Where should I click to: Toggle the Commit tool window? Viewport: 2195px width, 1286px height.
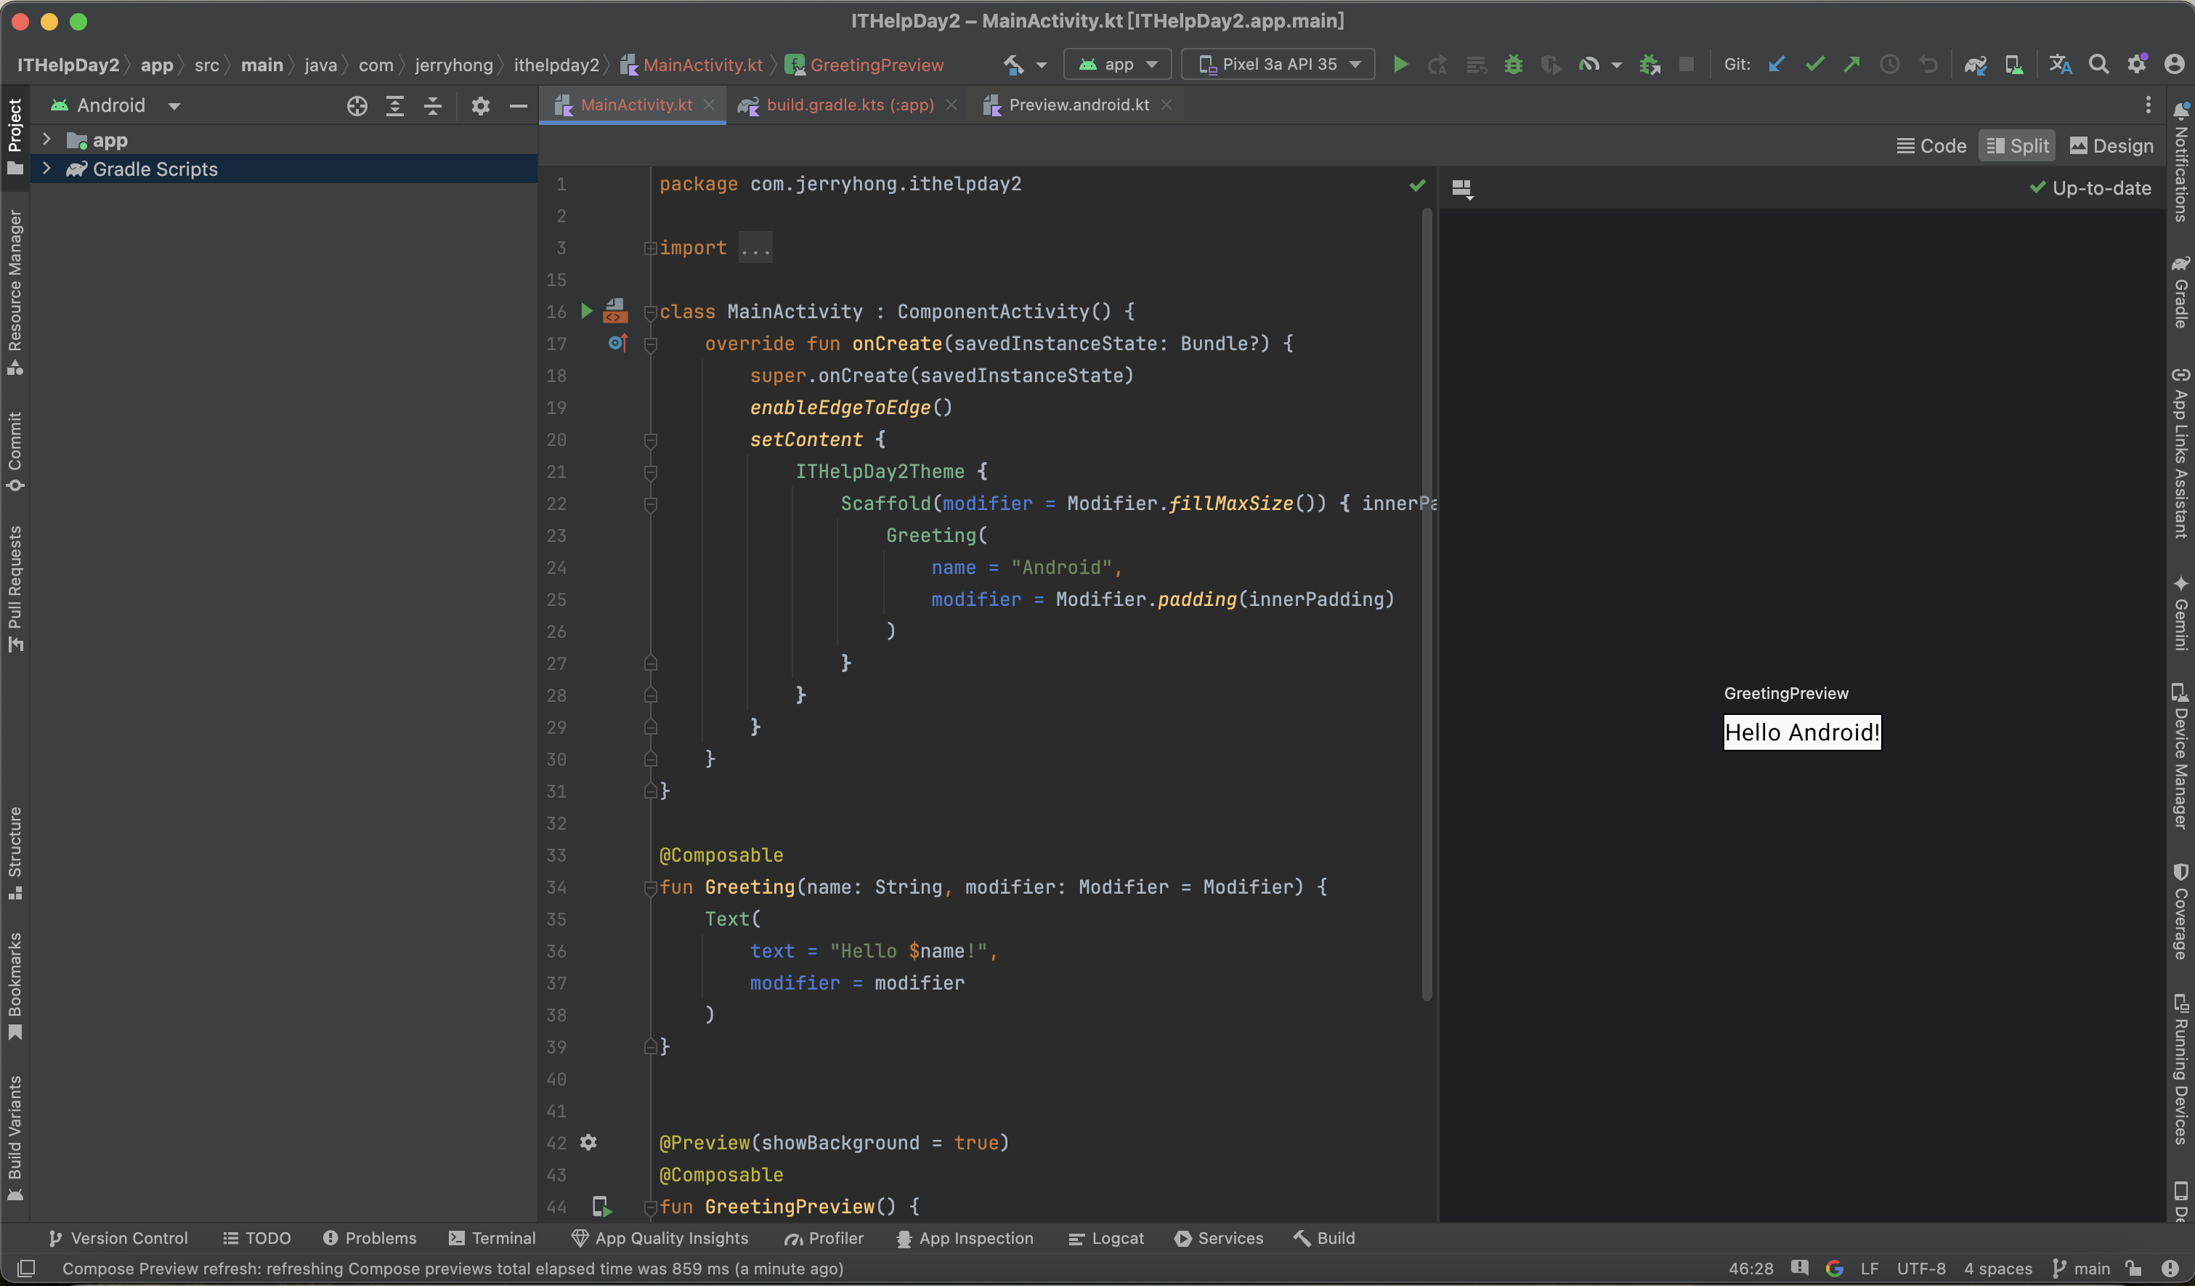[15, 452]
